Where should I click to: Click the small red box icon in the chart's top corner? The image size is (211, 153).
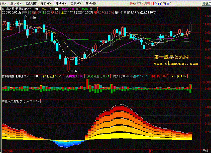(198, 9)
